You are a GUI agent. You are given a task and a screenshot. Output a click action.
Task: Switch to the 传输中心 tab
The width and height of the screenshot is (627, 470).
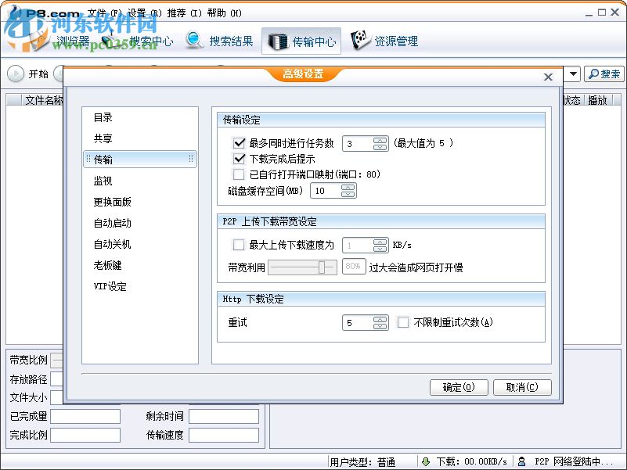(301, 41)
